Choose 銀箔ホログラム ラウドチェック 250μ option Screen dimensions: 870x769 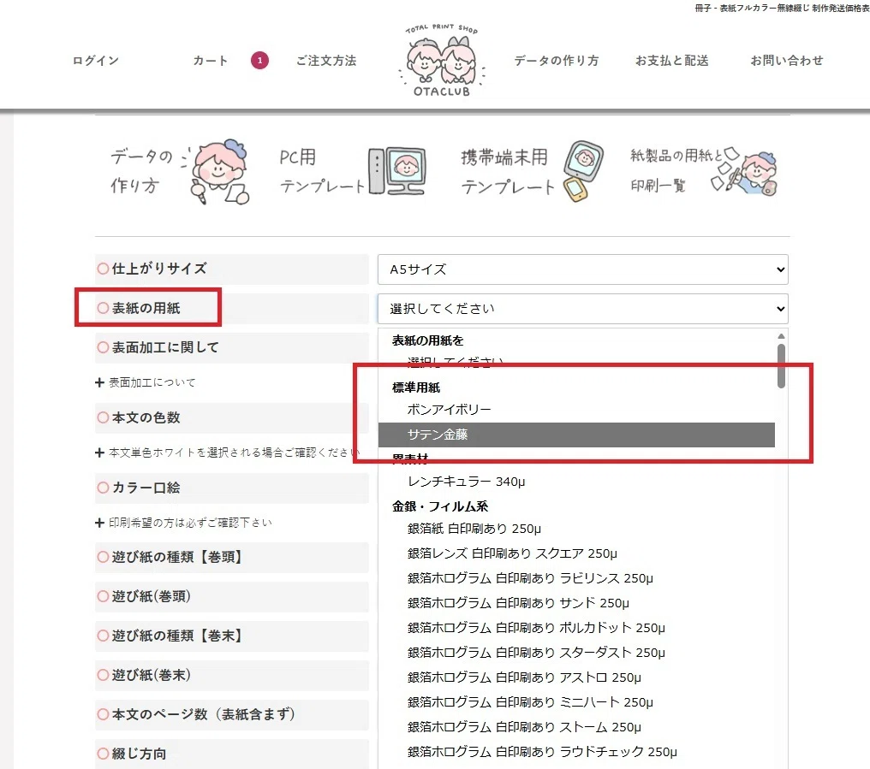(576, 752)
